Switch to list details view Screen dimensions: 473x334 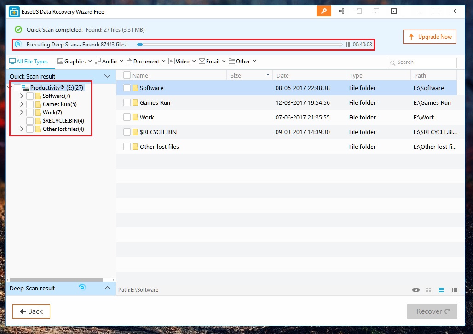tap(441, 290)
